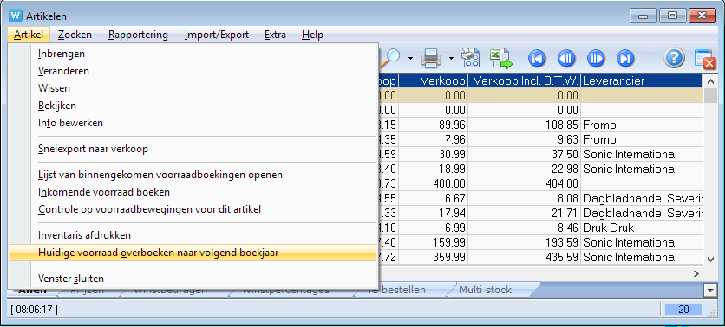The image size is (725, 327).
Task: Select the 484.00 price cell
Action: [525, 184]
